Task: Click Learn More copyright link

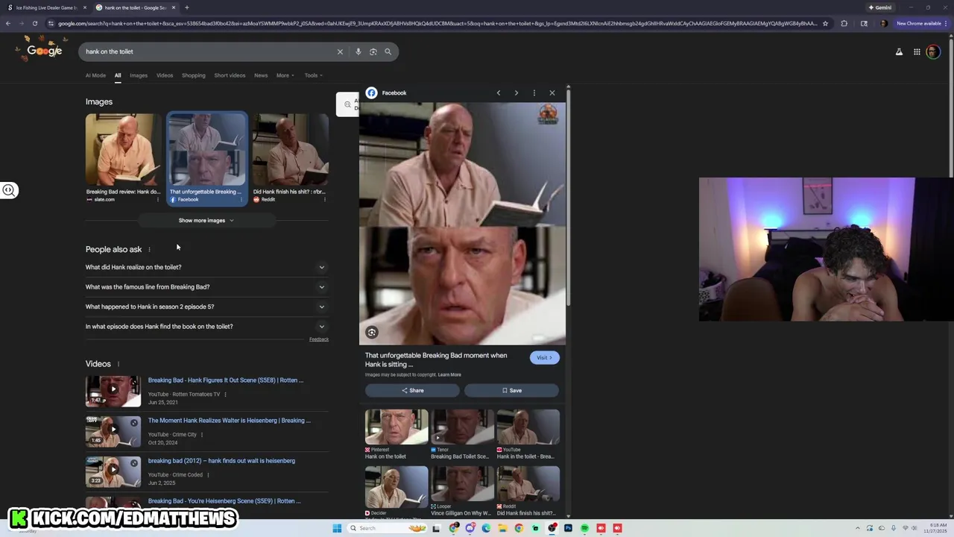Action: tap(449, 375)
